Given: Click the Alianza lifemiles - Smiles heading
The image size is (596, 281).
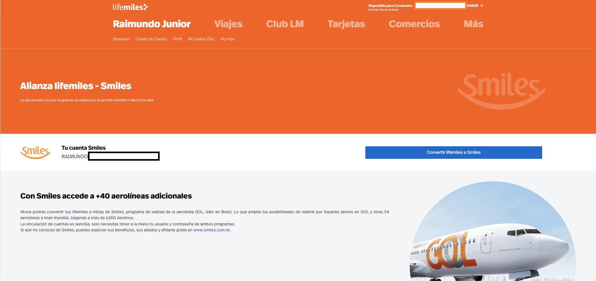Looking at the screenshot, I should 76,86.
